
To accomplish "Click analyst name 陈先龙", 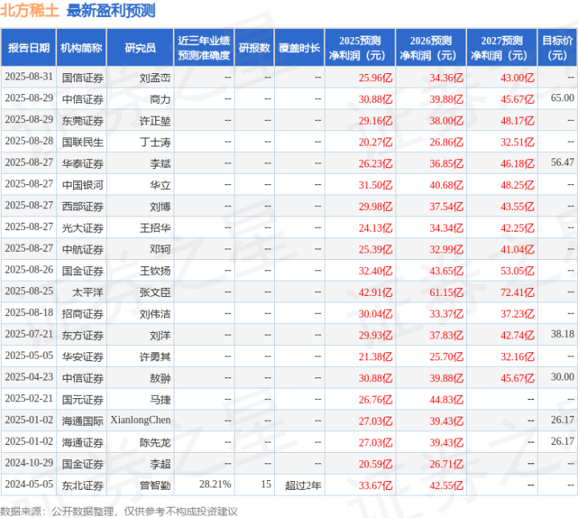I will [155, 442].
